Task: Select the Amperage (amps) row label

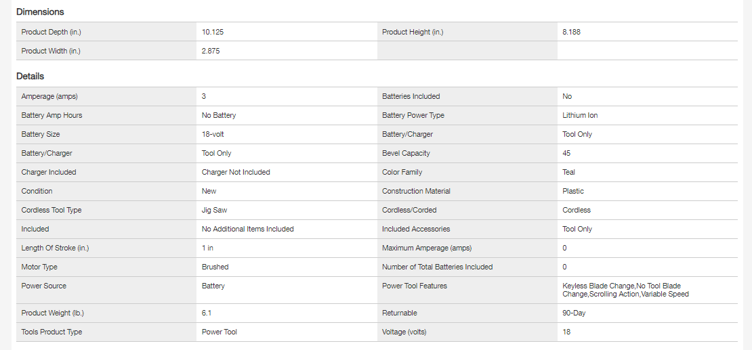Action: click(x=49, y=96)
